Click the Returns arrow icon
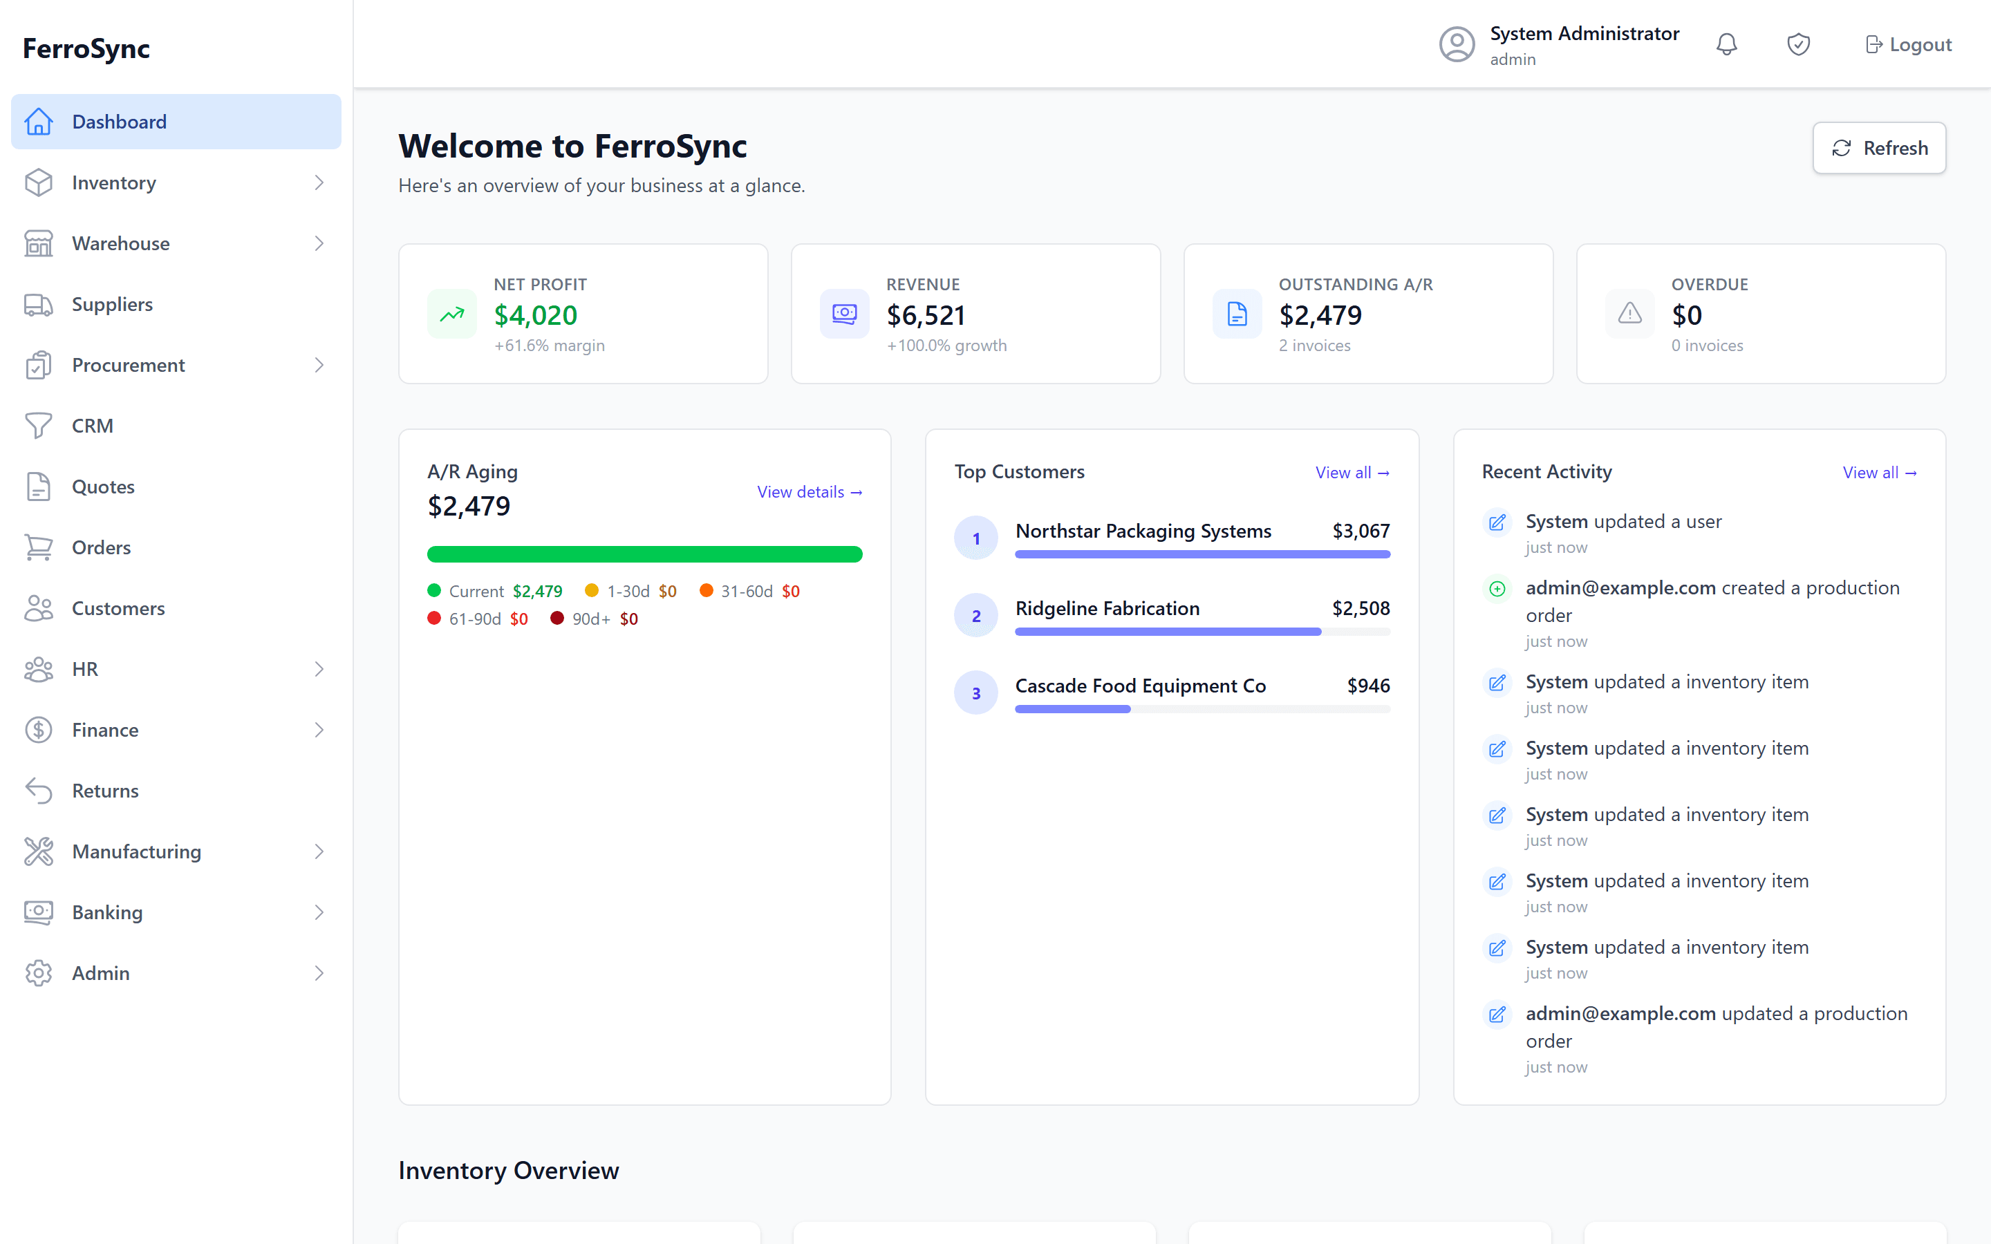The height and width of the screenshot is (1244, 1991). [x=39, y=791]
